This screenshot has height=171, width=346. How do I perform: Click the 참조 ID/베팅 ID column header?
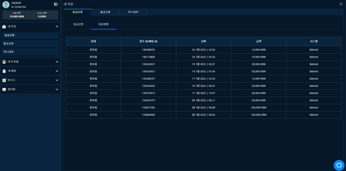(148, 42)
